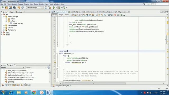Click the Comment icon in editor toolbar
Screen dimensions: 169x95
click(x=121, y=15)
